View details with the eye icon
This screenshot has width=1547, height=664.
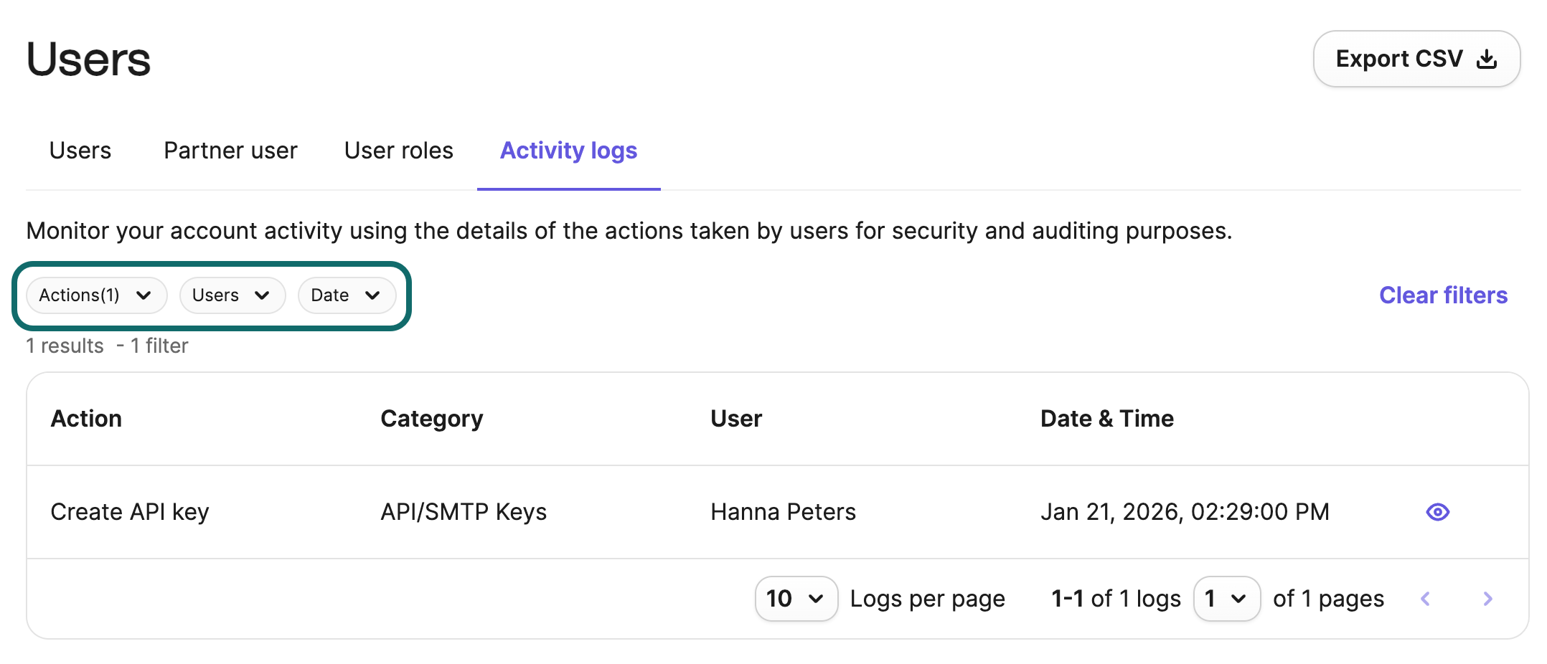pos(1437,512)
